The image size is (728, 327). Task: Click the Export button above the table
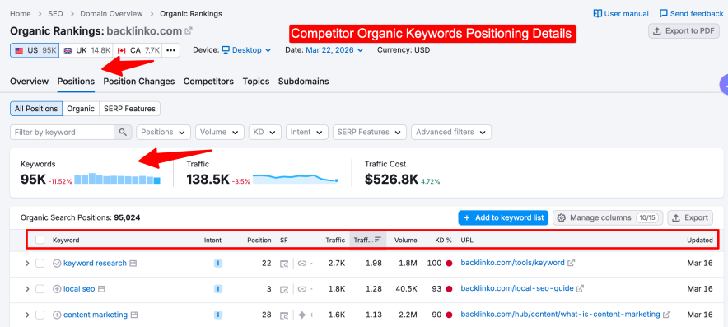coord(690,217)
